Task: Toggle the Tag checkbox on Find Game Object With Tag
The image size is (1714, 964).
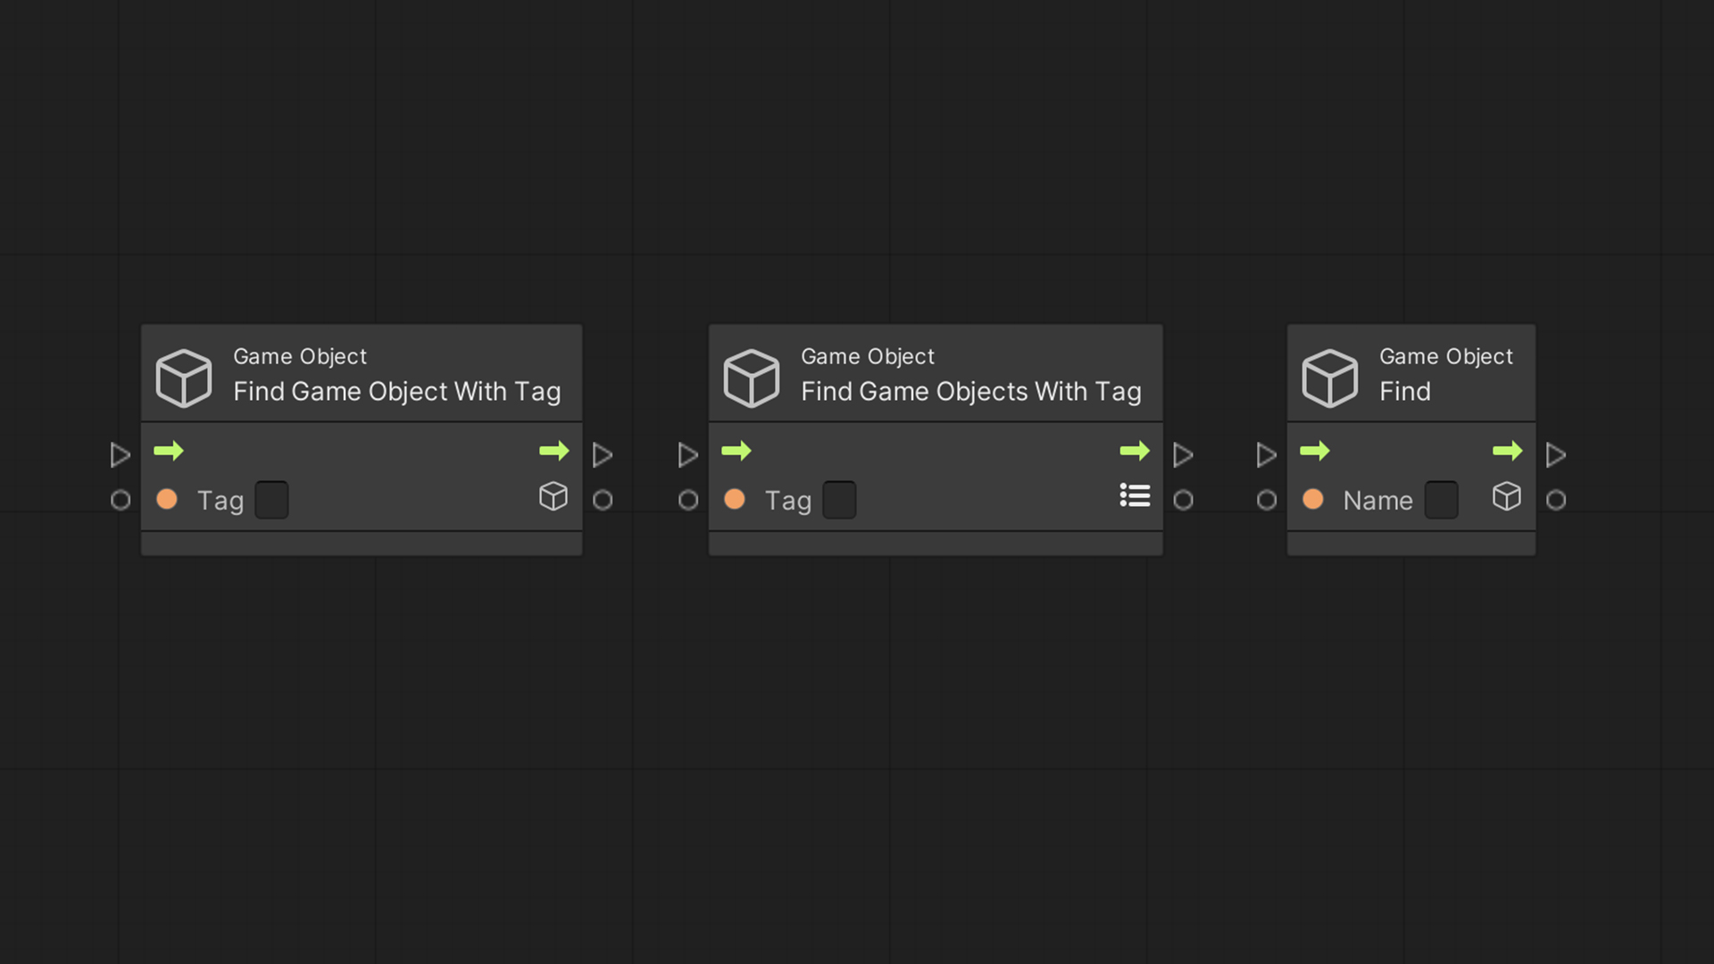Action: coord(270,500)
